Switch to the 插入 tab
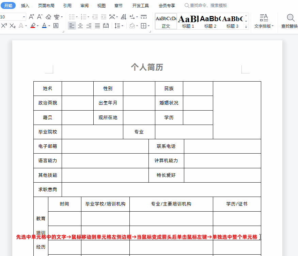Screen dimensions: 298x256 (25, 5)
